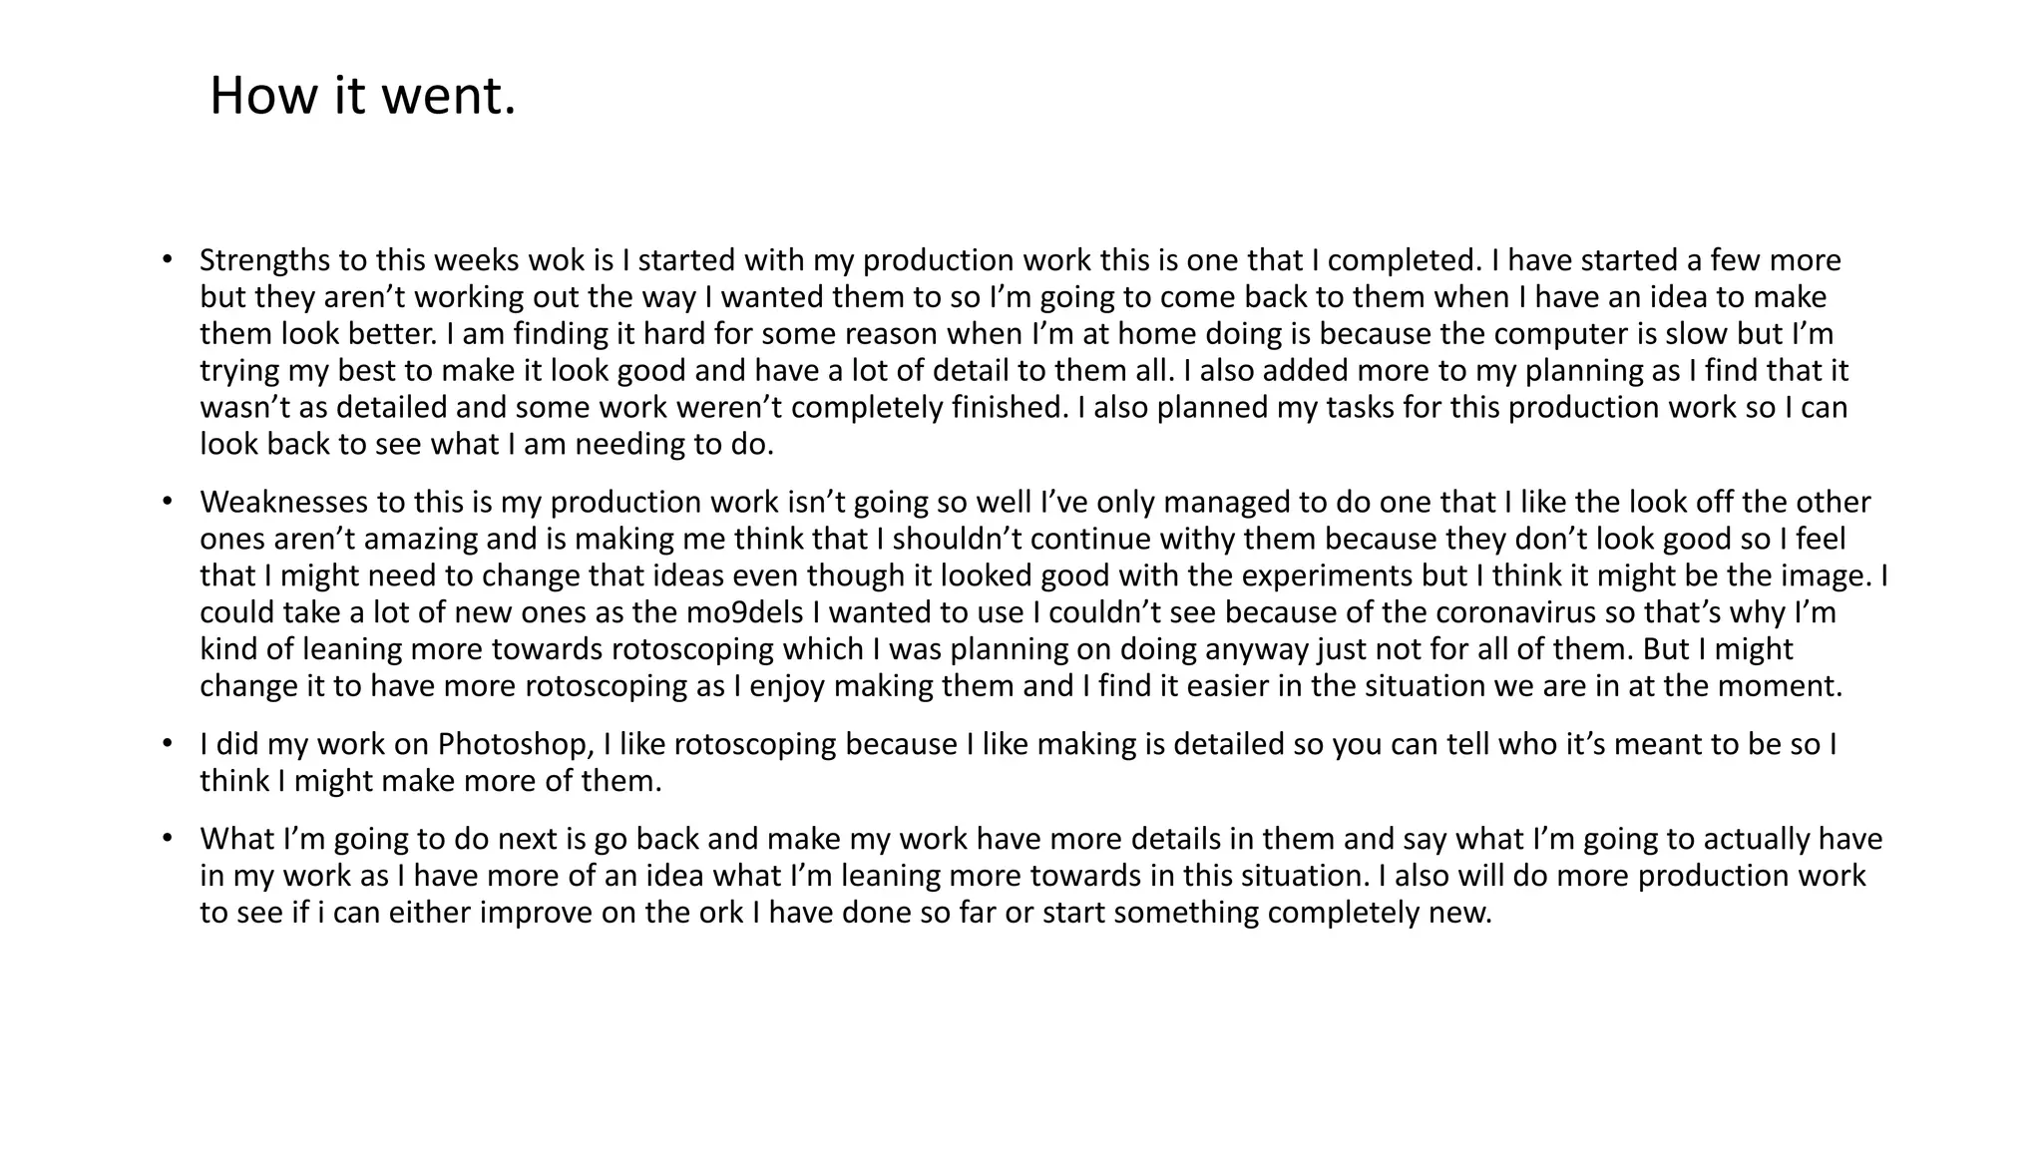Click the line 'think I might make more of them.'
This screenshot has width=2043, height=1149.
[431, 780]
